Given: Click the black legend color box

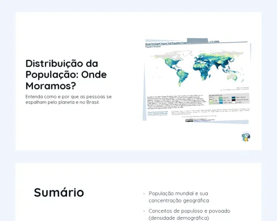Looking at the screenshot, I should [x=234, y=100].
